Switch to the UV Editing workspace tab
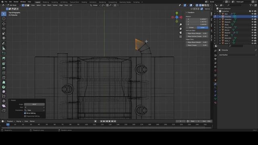Image resolution: width=258 pixels, height=145 pixels. (x=64, y=2)
